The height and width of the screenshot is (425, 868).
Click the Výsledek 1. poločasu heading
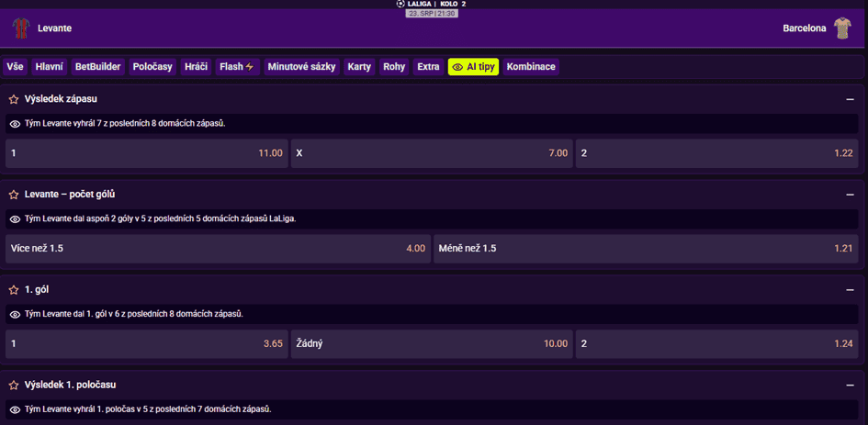click(x=71, y=385)
